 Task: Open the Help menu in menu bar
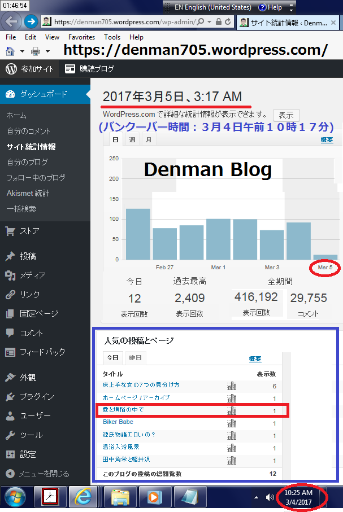136,37
